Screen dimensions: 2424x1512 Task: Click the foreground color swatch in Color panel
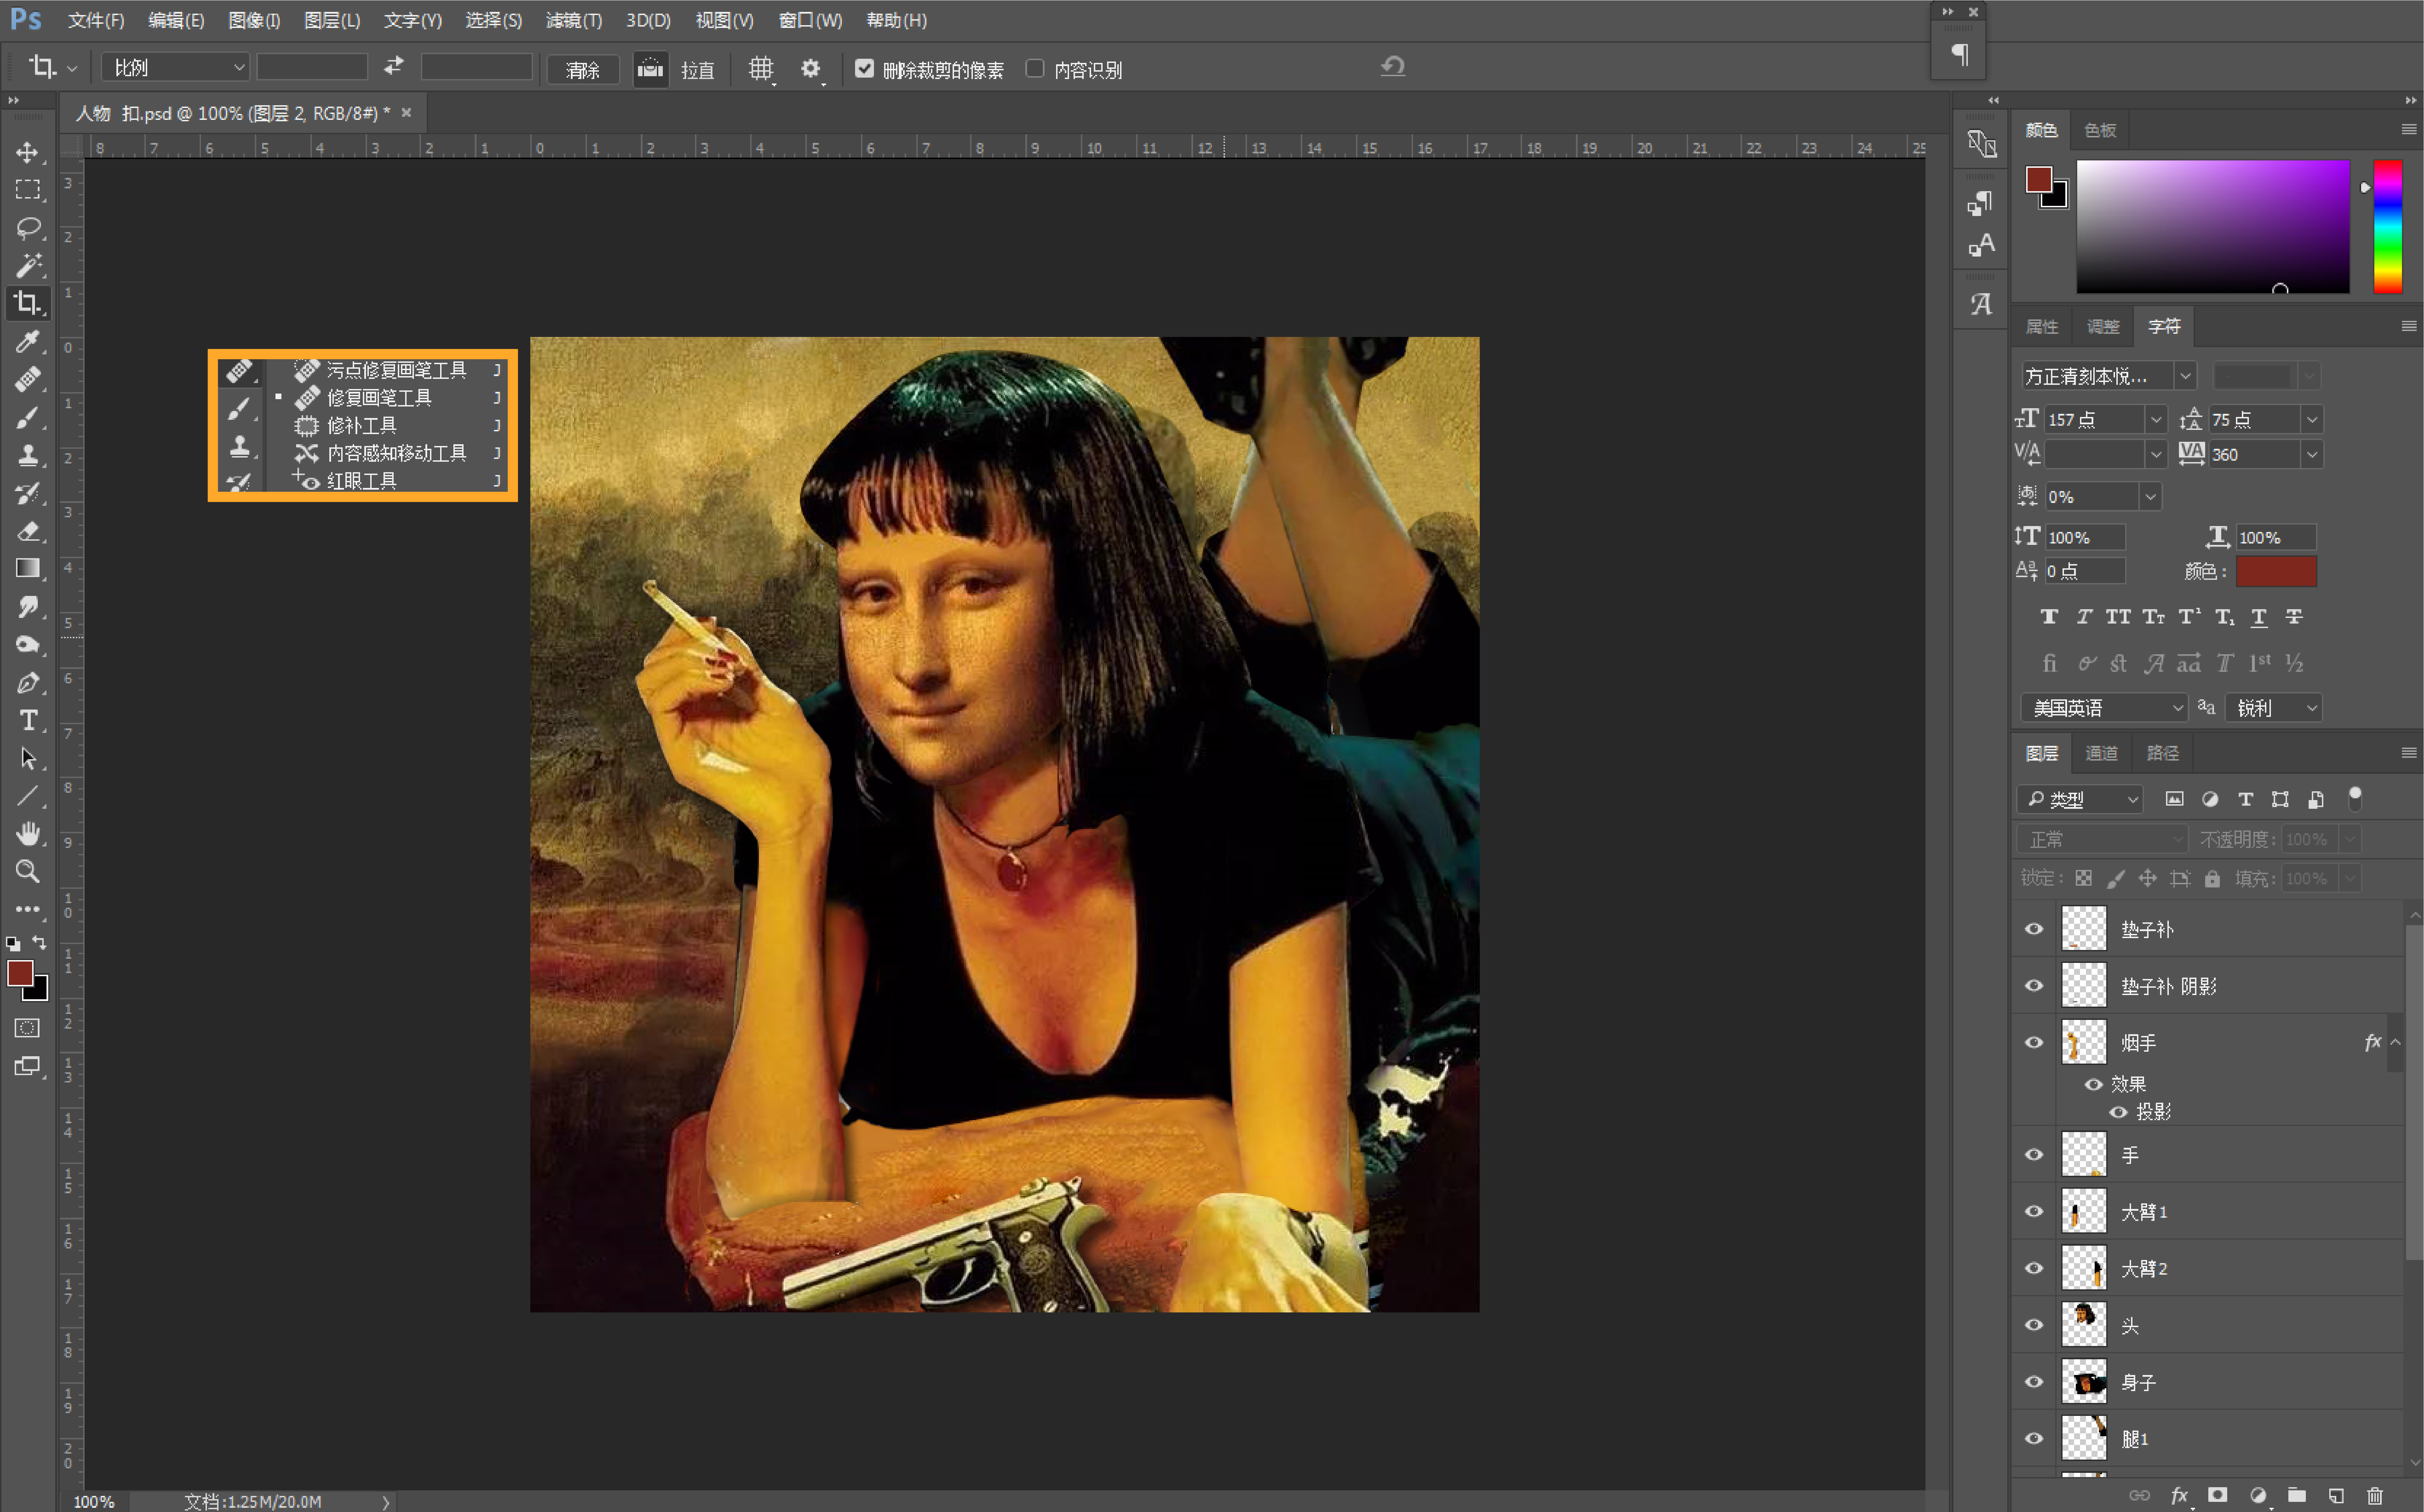pos(2038,179)
